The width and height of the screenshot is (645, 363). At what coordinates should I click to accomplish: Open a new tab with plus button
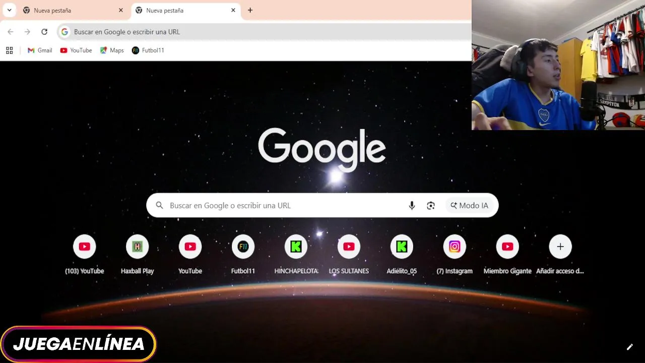[250, 10]
